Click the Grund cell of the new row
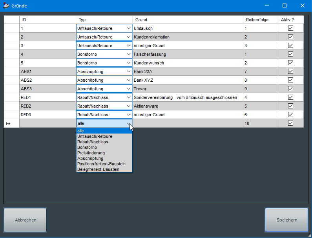312x238 pixels. coord(188,123)
